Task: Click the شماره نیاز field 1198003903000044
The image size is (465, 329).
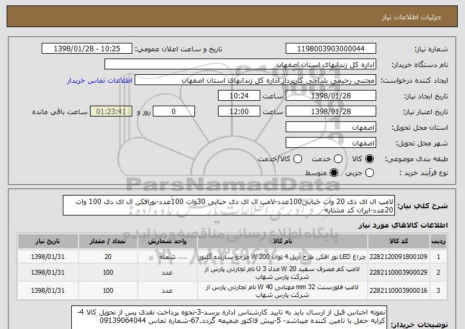Action: (331, 49)
